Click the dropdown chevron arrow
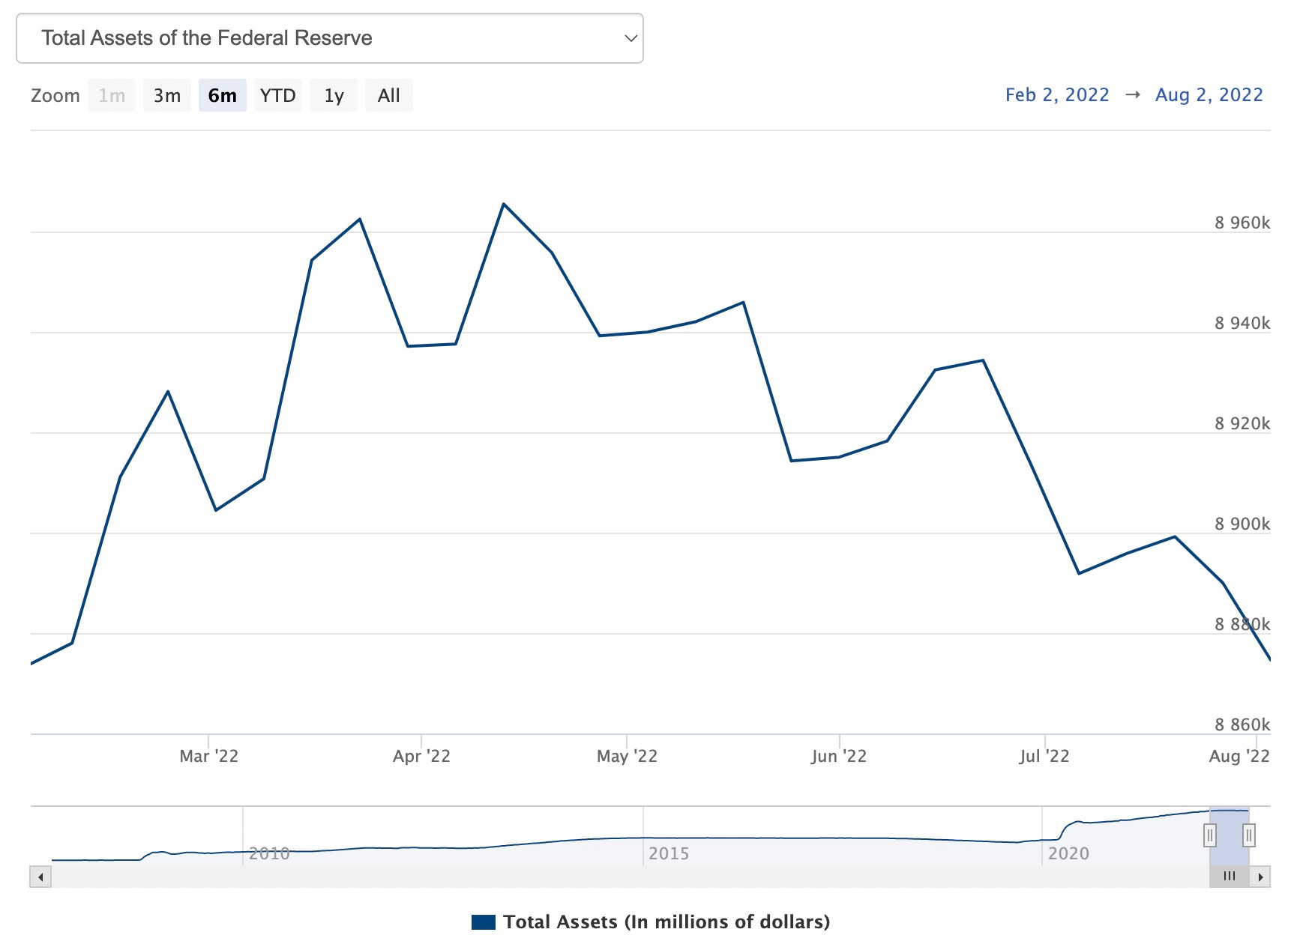This screenshot has width=1306, height=950. click(631, 38)
